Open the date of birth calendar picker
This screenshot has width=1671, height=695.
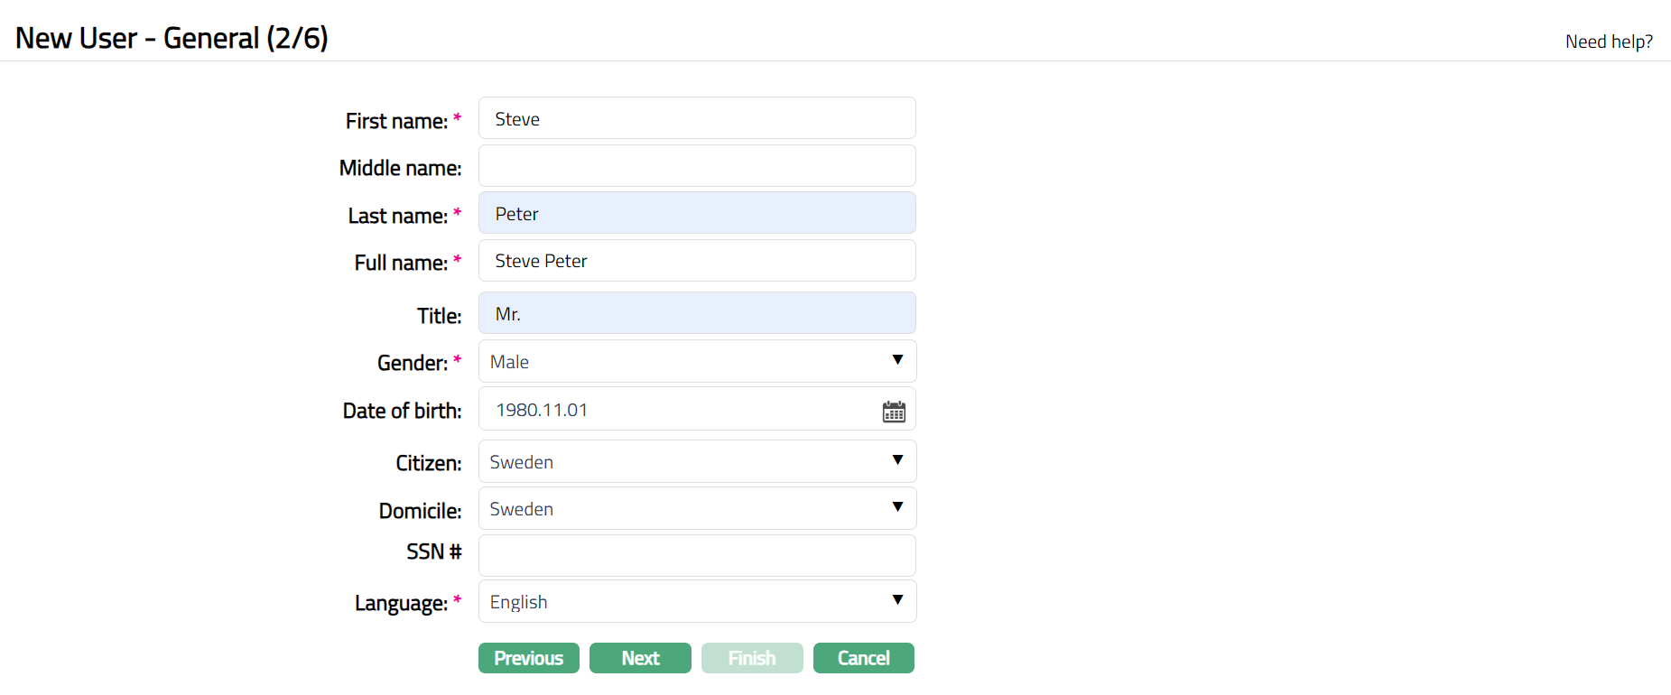(x=893, y=412)
